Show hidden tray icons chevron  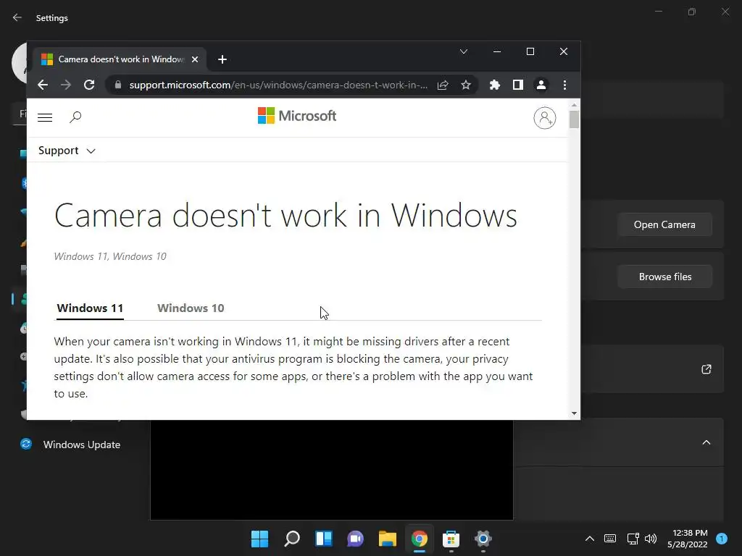590,539
